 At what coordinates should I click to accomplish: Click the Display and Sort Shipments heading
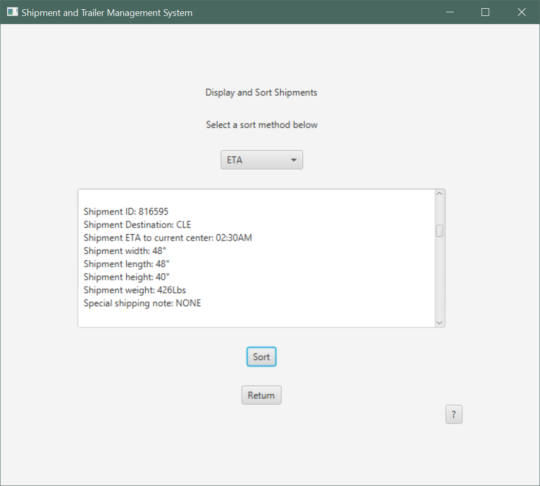tap(261, 93)
